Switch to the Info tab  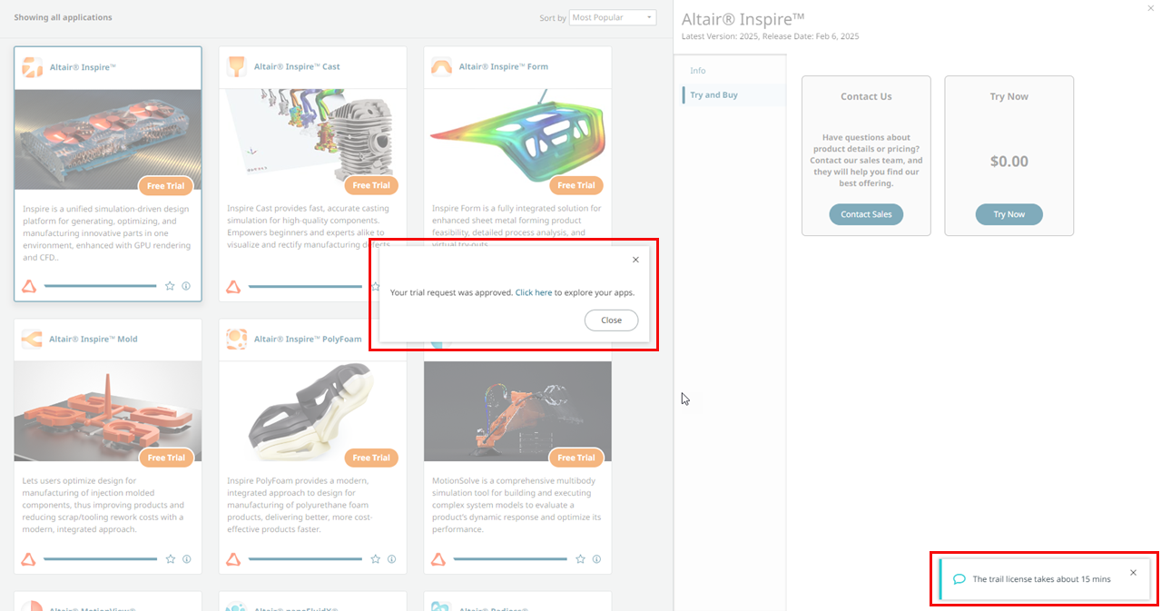tap(697, 71)
